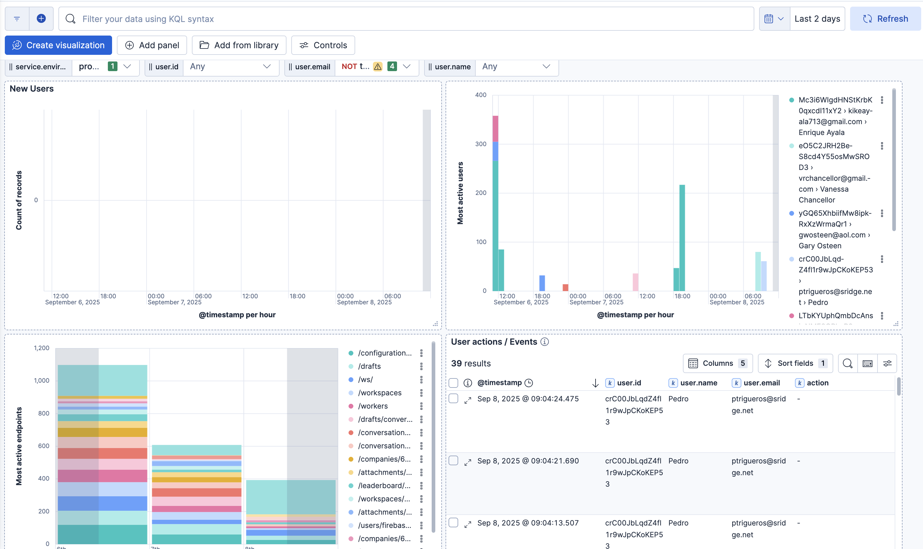Click the add filter plus icon

click(x=41, y=18)
